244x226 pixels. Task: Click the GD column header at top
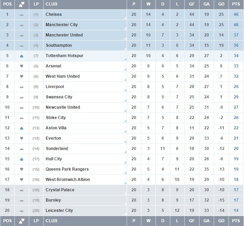pos(221,4)
